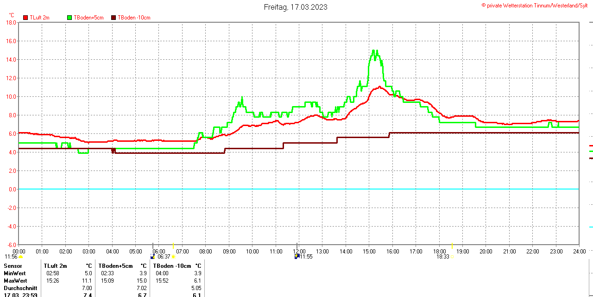Click the blue icon left of 06:37
The height and width of the screenshot is (297, 593).
pos(153,256)
